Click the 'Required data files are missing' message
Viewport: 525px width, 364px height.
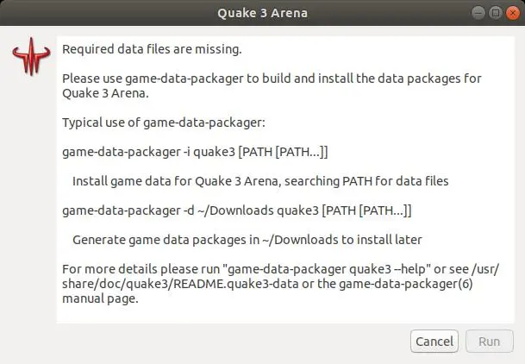(x=152, y=49)
